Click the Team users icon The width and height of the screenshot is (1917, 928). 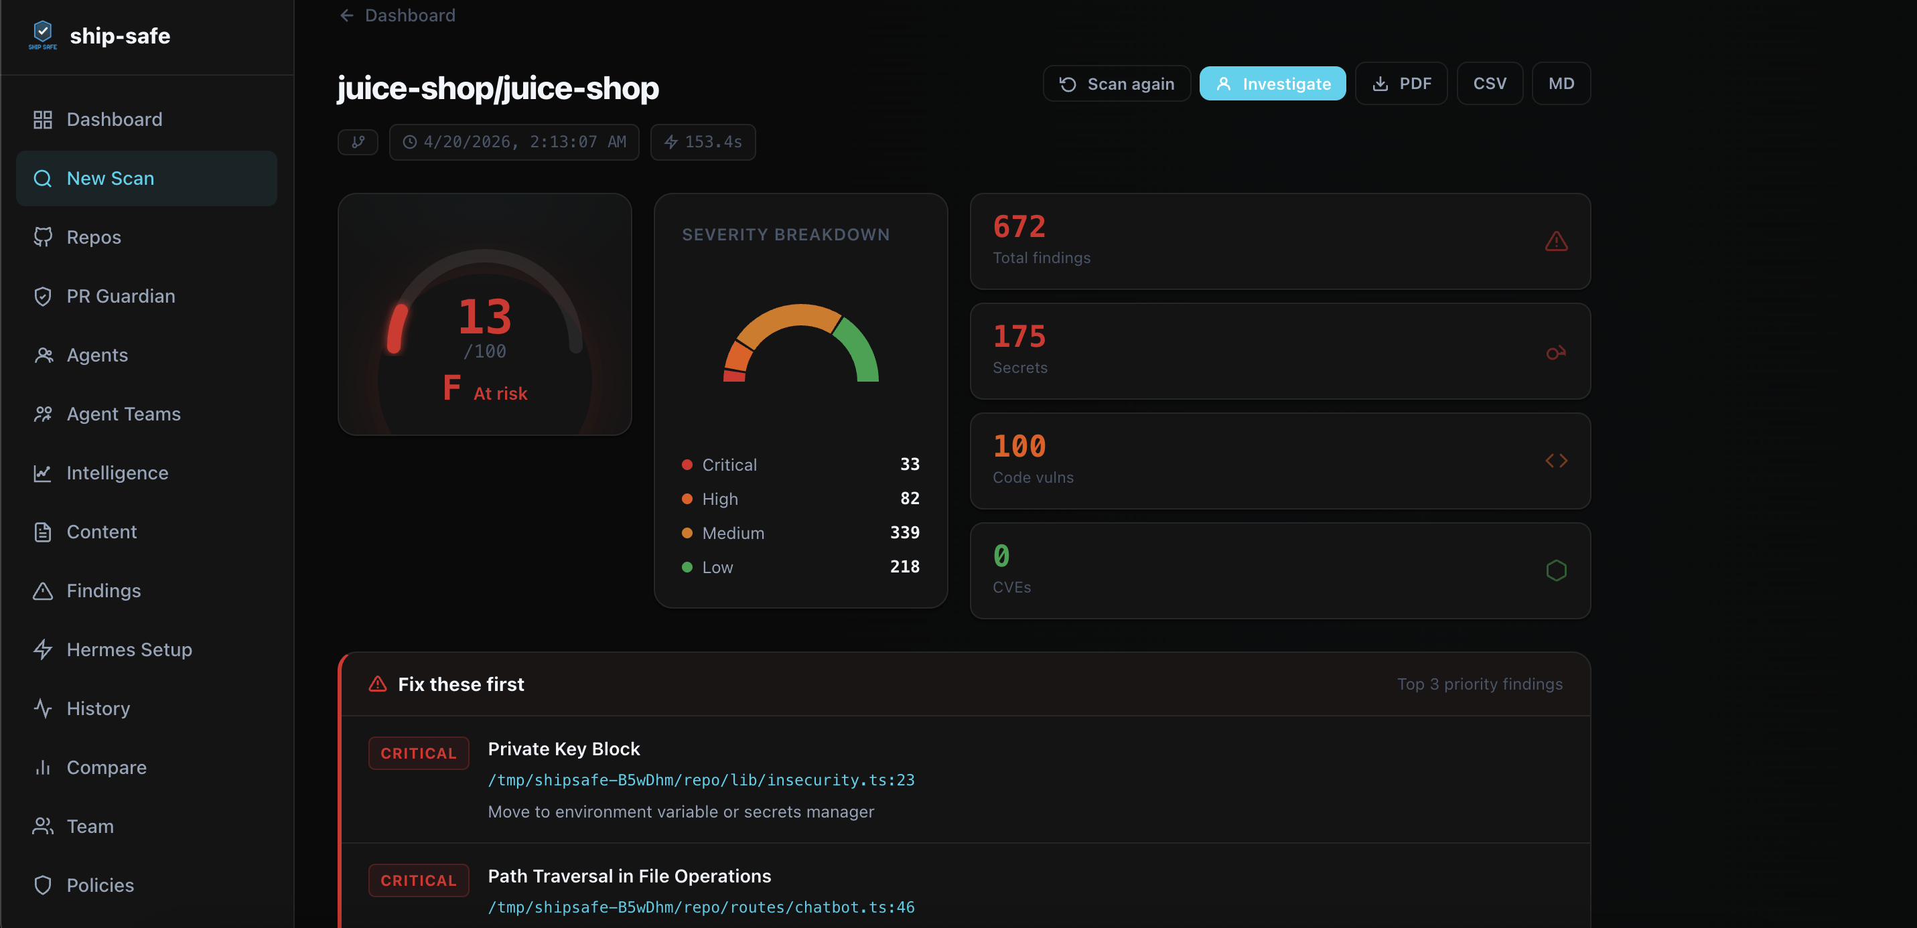point(42,826)
